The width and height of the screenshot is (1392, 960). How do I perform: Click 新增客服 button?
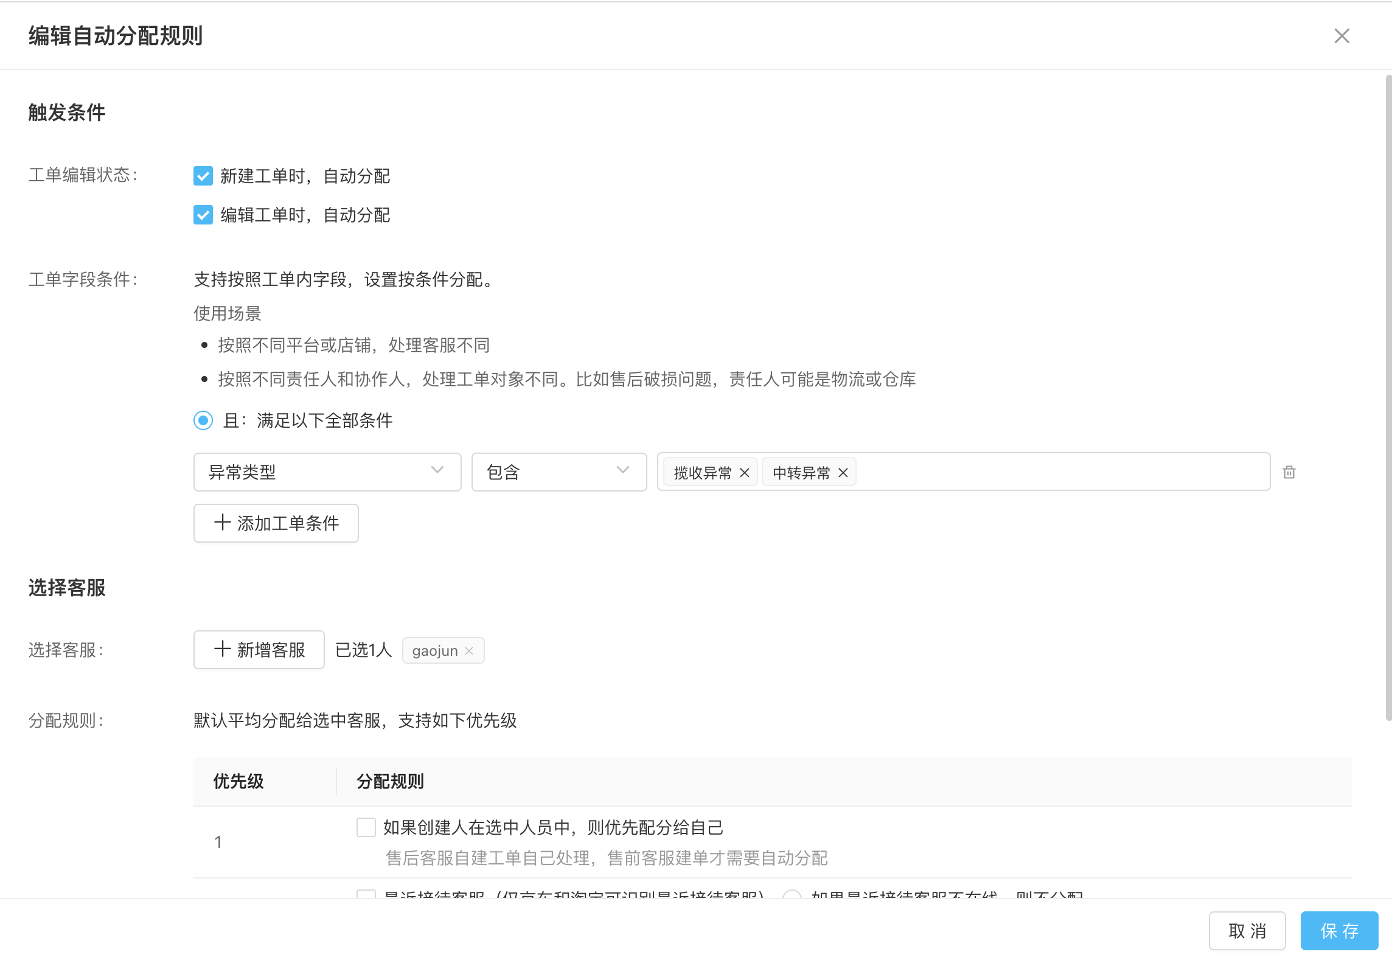point(259,649)
